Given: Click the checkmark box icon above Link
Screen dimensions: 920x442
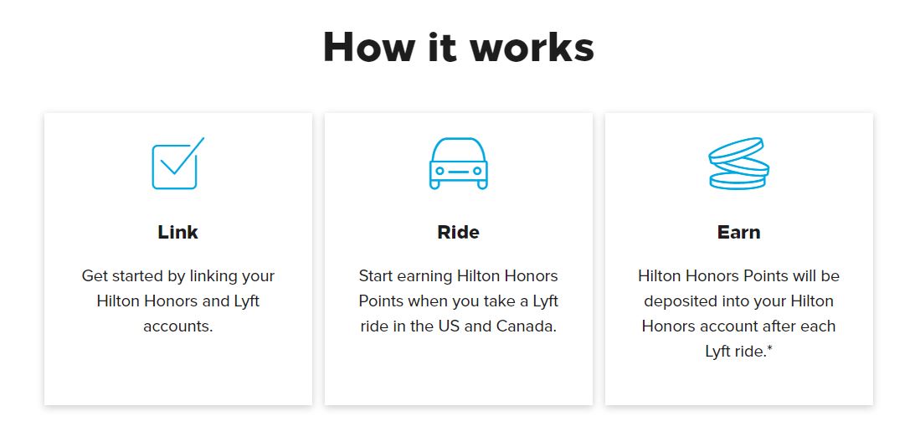Looking at the screenshot, I should (x=177, y=164).
